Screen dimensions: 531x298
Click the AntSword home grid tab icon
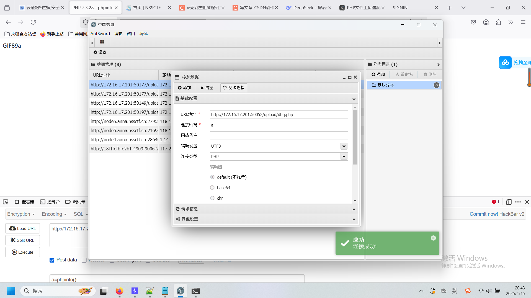102,42
